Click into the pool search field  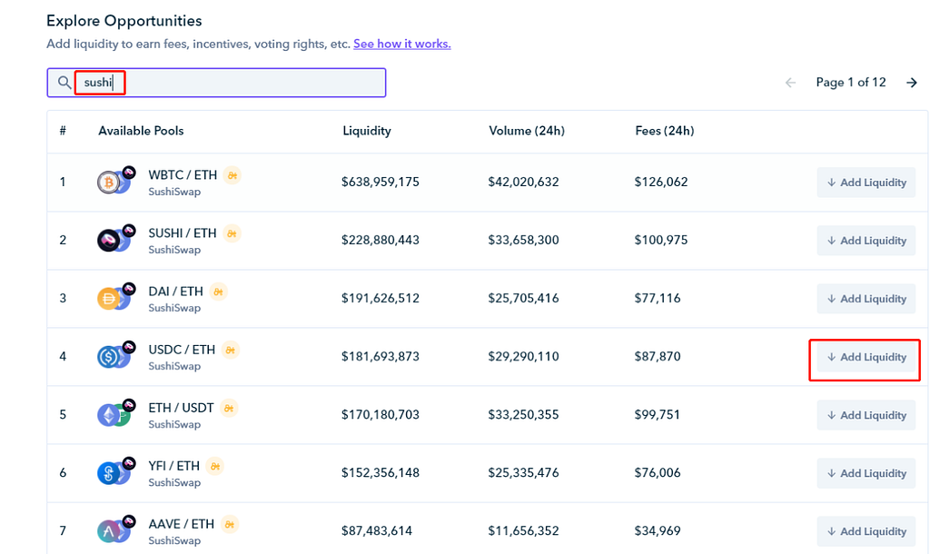[245, 83]
